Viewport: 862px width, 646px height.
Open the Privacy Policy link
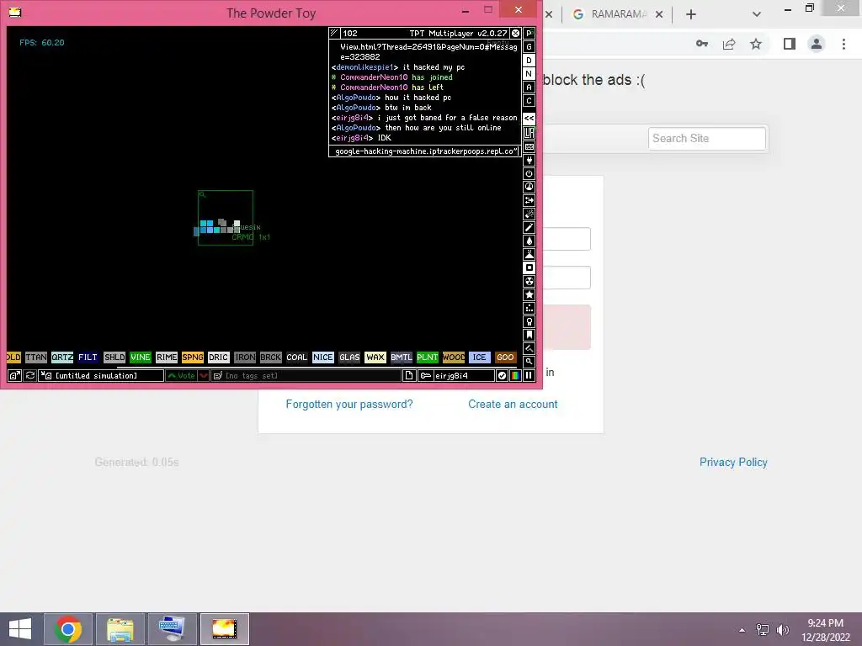point(733,463)
